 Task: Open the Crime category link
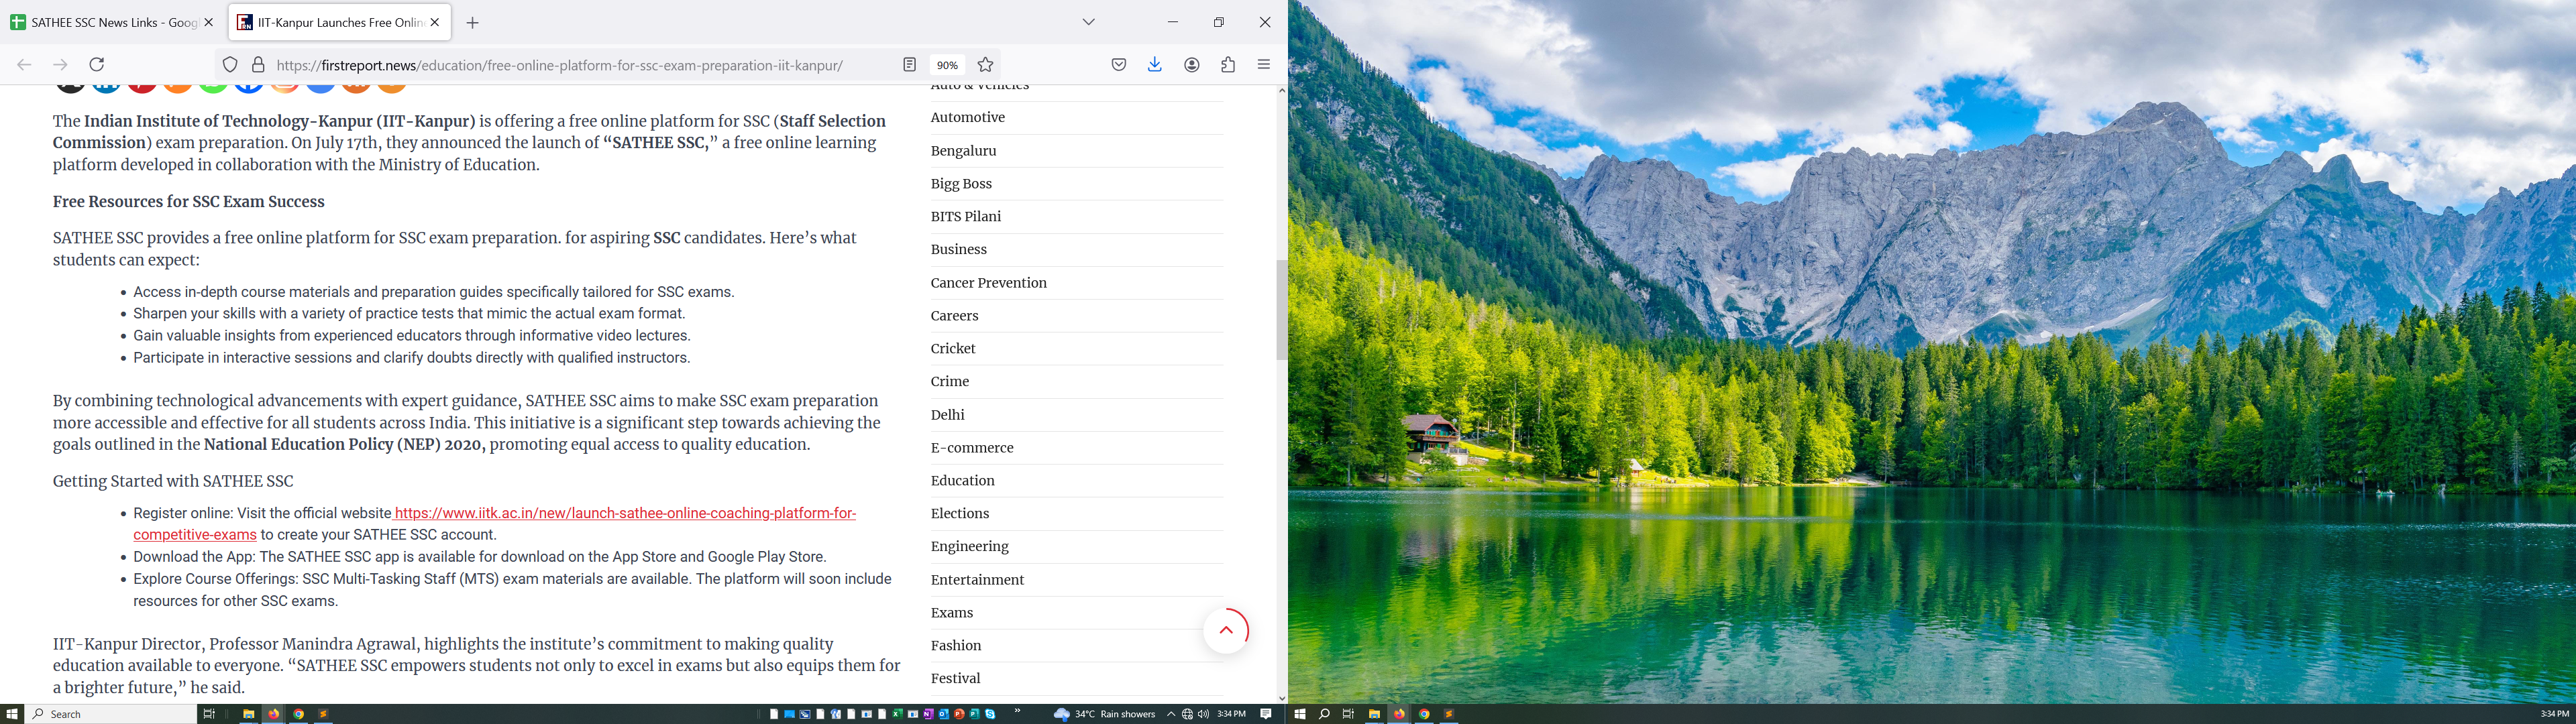click(x=950, y=382)
